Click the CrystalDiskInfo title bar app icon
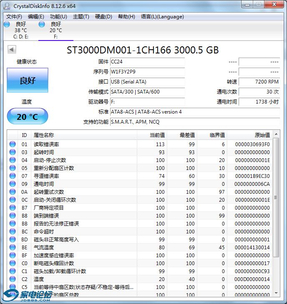Screen dimensions: 287x304 click(x=7, y=6)
